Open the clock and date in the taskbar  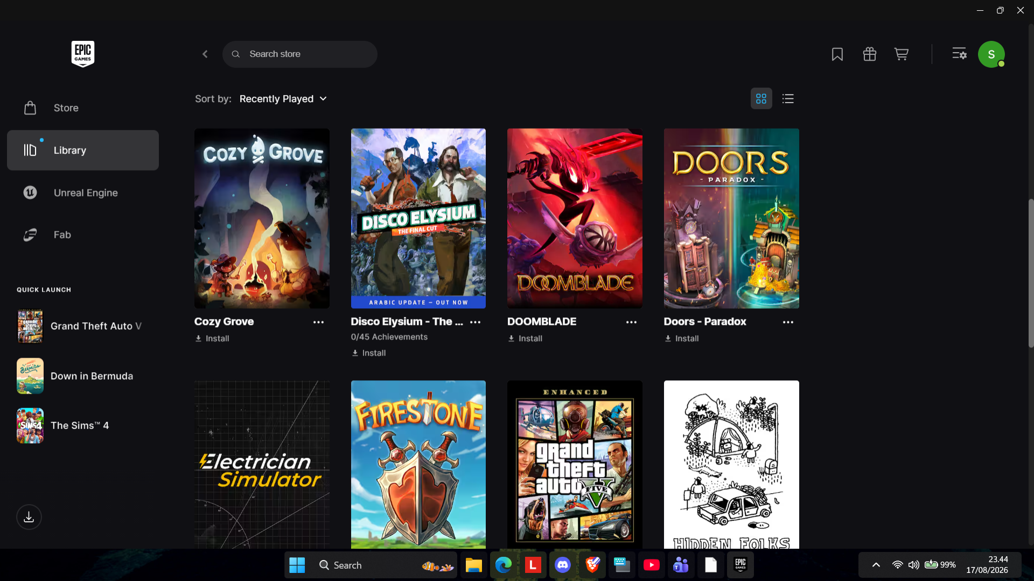coord(987,565)
